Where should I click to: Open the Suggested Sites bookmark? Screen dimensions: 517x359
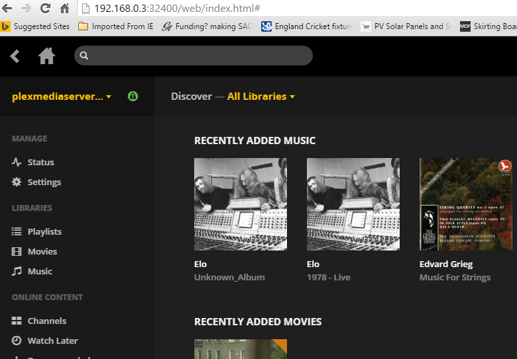pos(35,26)
